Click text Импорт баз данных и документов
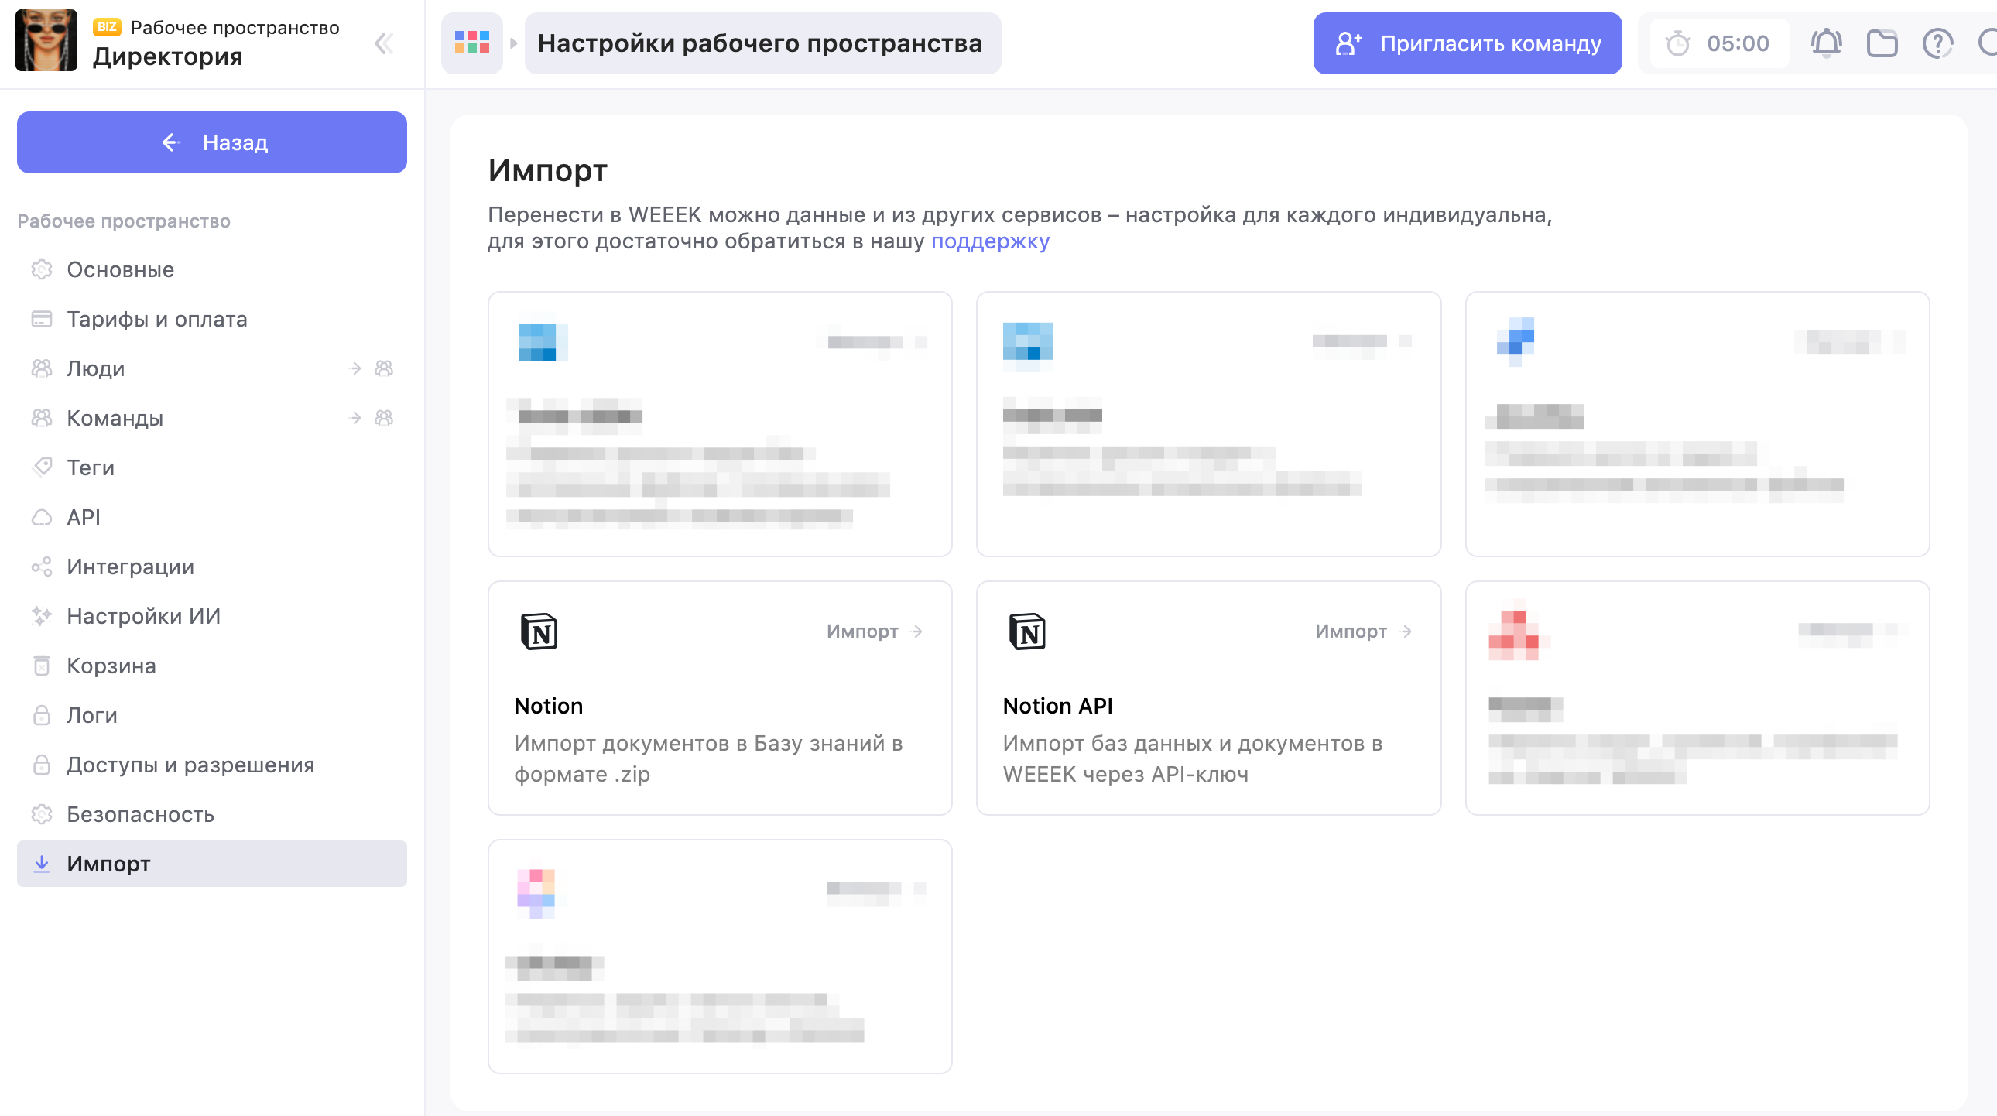 [1192, 758]
